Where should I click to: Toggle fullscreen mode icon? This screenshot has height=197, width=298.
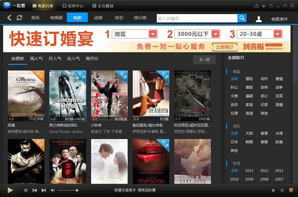(282, 190)
